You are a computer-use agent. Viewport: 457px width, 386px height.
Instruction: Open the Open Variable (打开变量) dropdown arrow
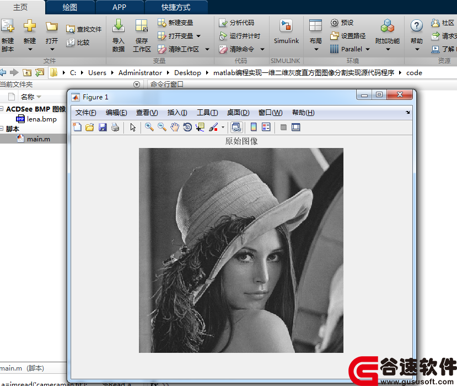[x=198, y=36]
